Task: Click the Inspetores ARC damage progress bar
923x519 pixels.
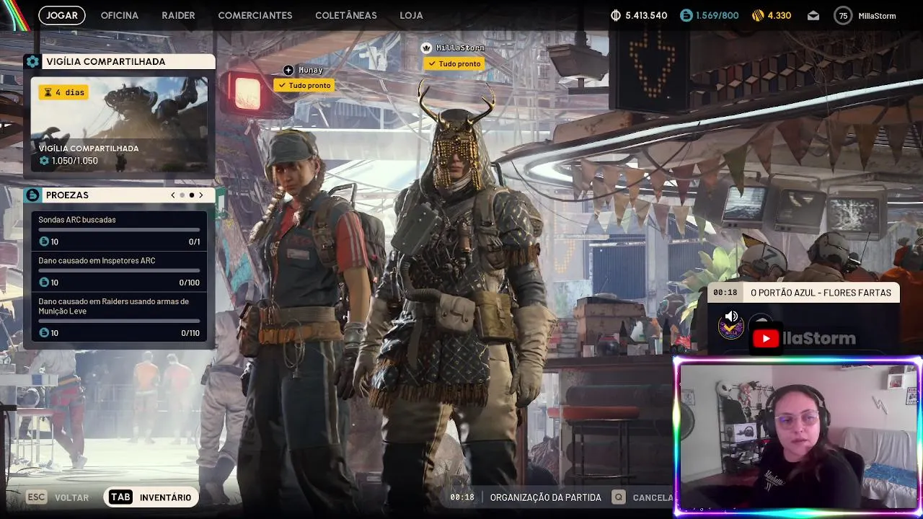Action: (x=119, y=271)
